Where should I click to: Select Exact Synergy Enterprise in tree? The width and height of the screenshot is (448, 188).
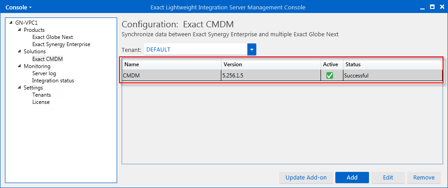(x=61, y=44)
